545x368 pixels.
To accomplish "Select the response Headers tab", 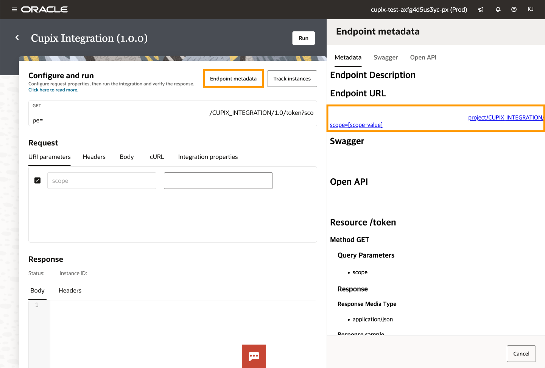I will click(70, 291).
